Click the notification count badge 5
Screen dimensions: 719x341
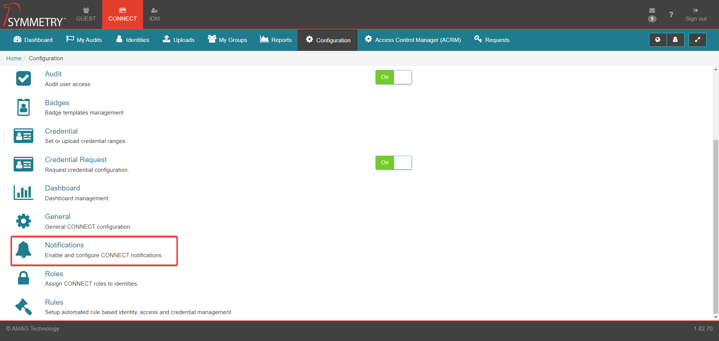(652, 19)
